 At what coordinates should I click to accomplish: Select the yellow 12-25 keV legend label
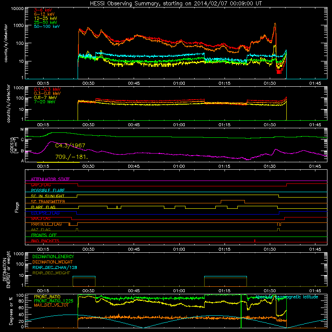click(x=46, y=18)
